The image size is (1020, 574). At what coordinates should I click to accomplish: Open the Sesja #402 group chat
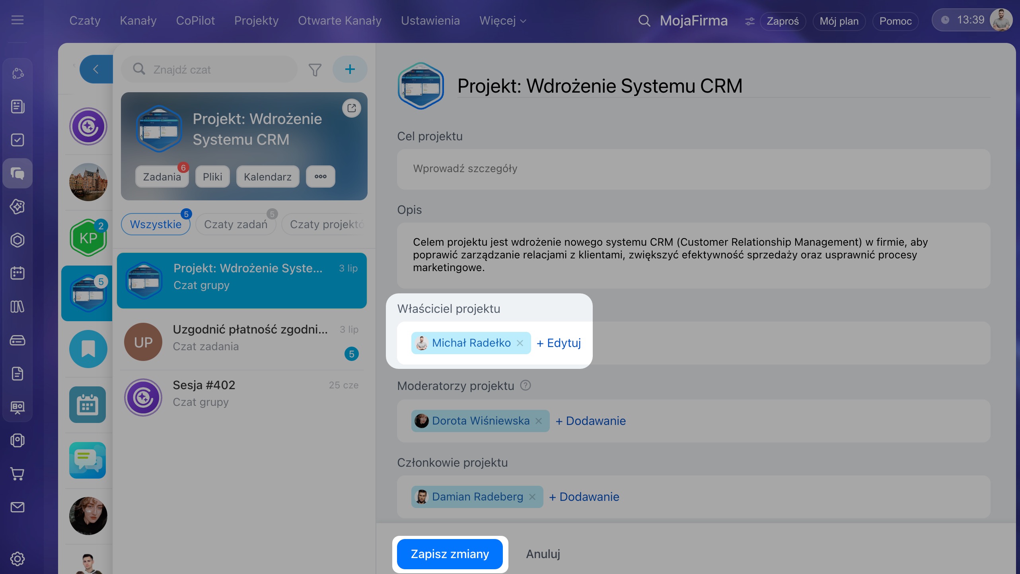coord(242,398)
